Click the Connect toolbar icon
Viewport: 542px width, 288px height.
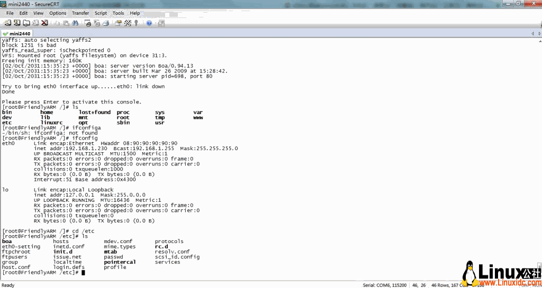pyautogui.click(x=8, y=23)
